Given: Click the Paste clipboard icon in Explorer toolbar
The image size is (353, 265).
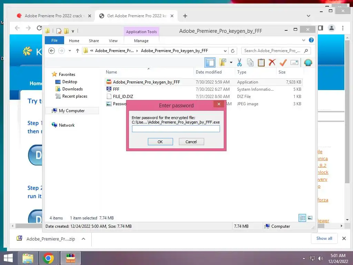Looking at the screenshot, I should click(261, 62).
